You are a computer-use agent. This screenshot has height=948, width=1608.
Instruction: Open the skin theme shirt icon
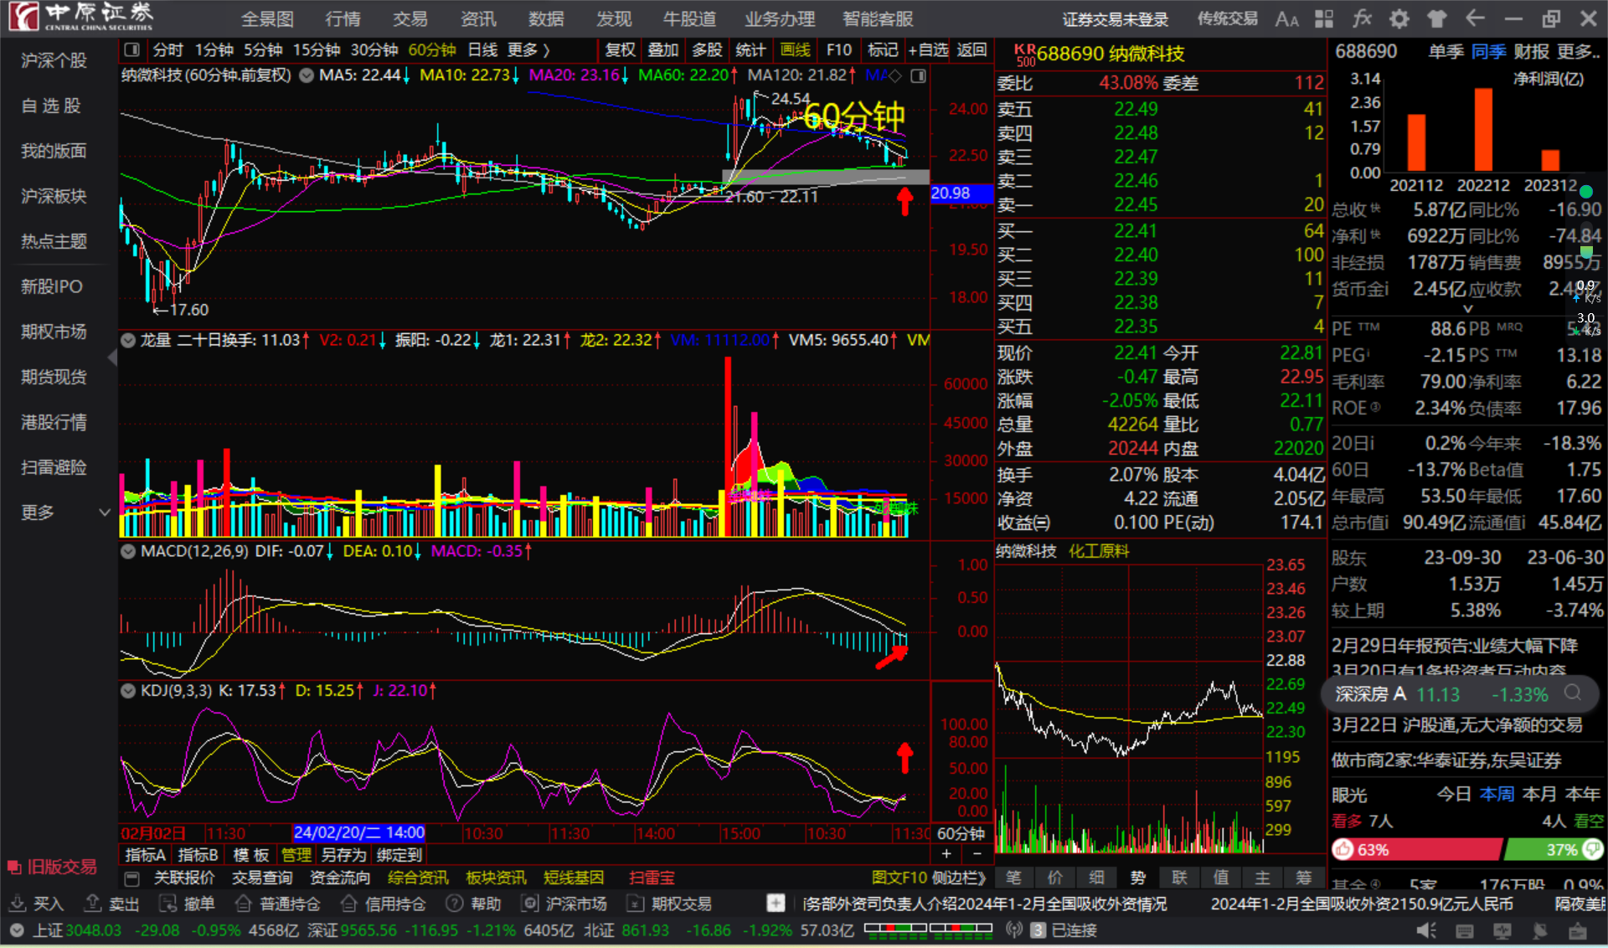(x=1436, y=18)
